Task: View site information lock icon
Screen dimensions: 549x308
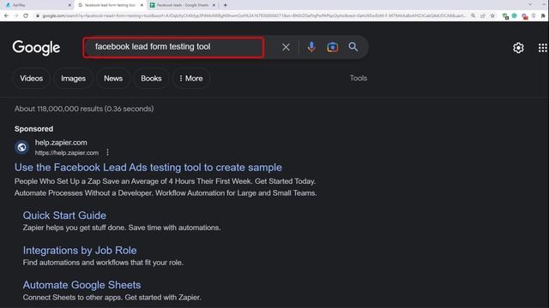Action: point(38,15)
